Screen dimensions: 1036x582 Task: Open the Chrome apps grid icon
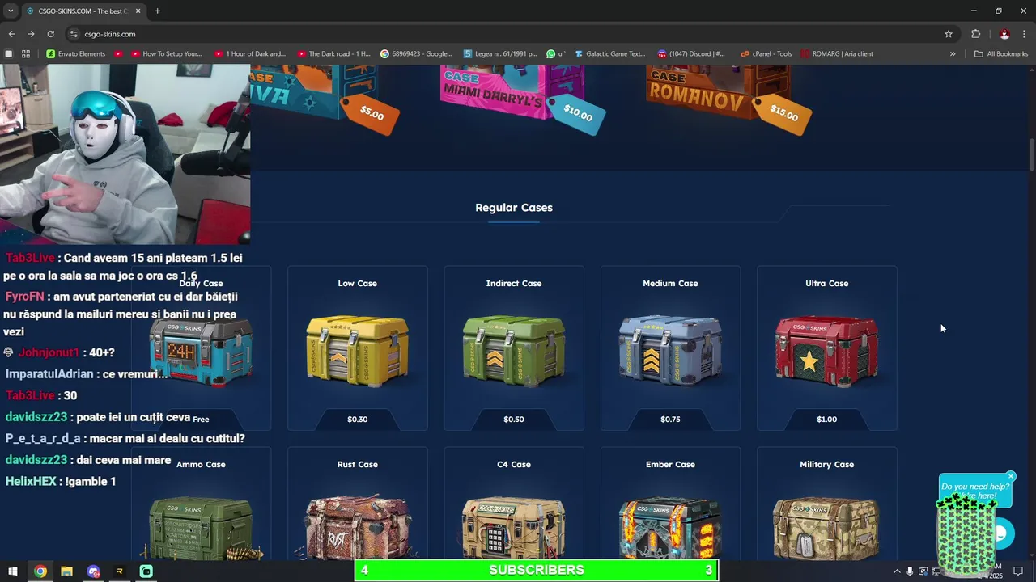click(x=26, y=54)
